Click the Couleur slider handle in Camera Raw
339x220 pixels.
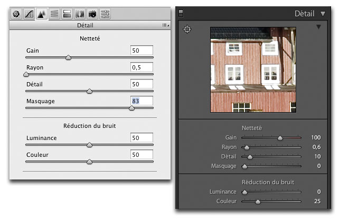[x=89, y=162]
